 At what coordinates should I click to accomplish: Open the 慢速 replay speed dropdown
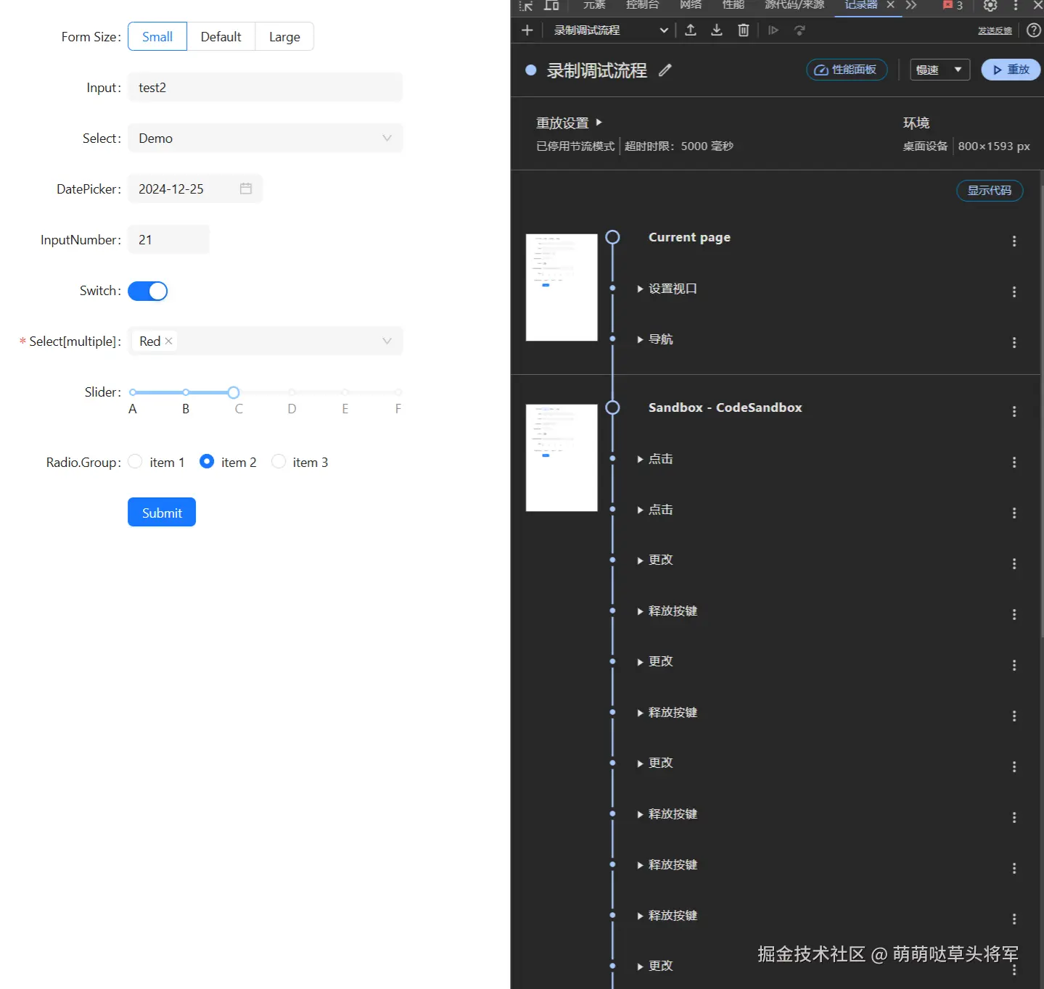click(940, 70)
